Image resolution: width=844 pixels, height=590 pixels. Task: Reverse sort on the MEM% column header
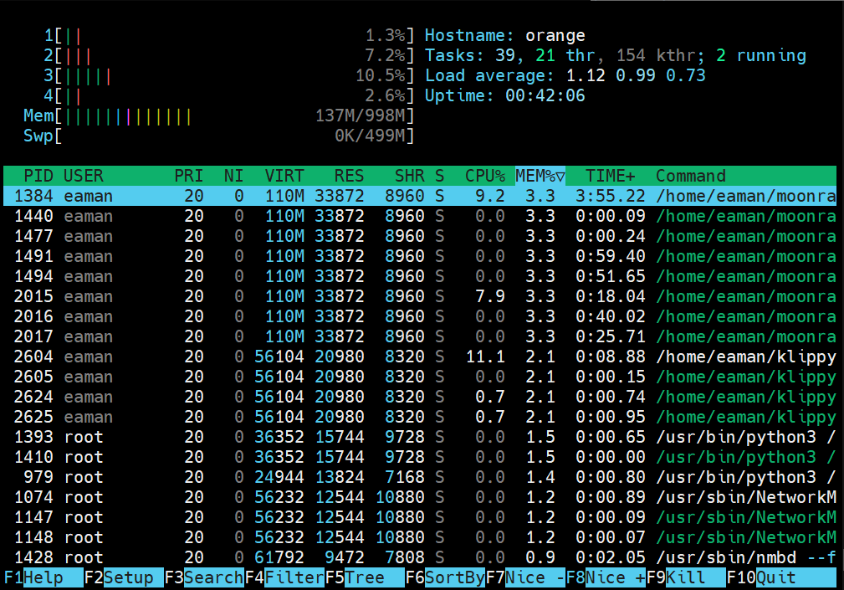[540, 176]
